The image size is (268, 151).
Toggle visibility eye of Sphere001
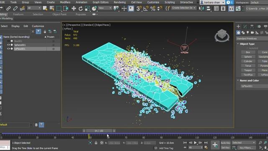click(x=8, y=45)
